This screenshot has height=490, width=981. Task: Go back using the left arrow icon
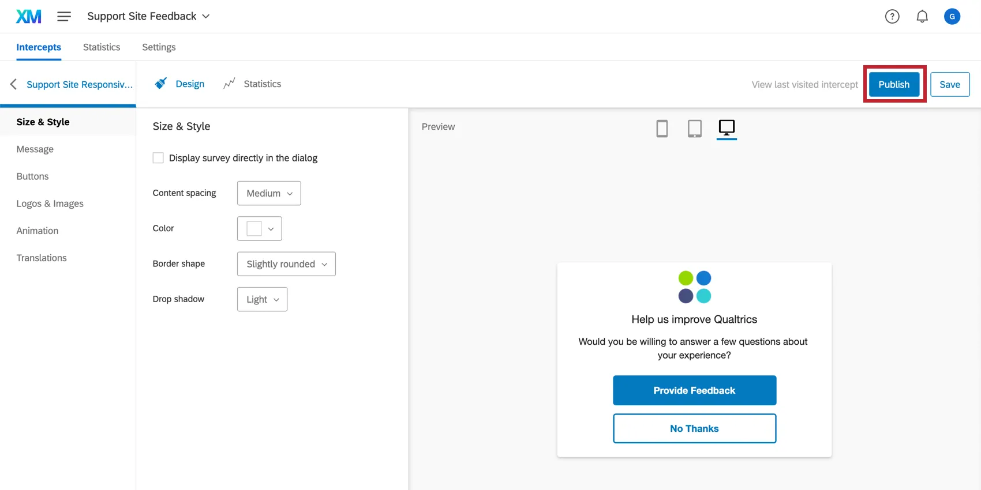pos(13,84)
